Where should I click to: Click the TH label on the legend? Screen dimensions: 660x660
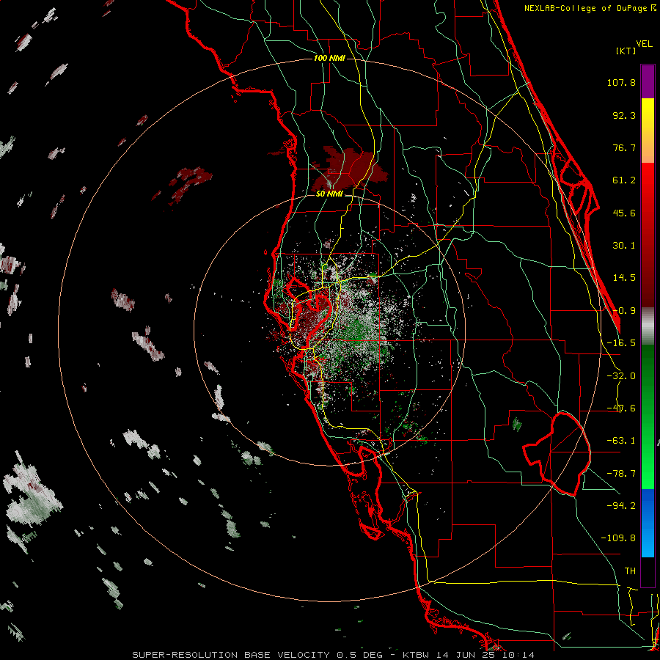click(x=630, y=571)
